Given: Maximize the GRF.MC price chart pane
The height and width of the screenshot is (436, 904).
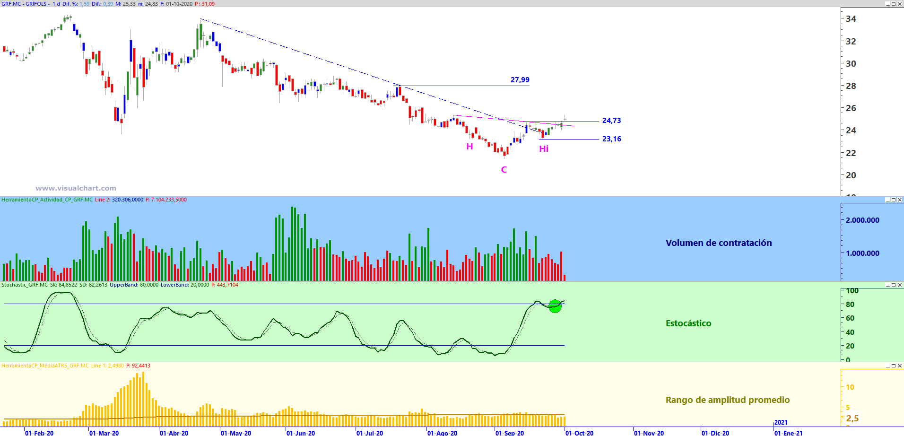Looking at the screenshot, I should point(894,4).
